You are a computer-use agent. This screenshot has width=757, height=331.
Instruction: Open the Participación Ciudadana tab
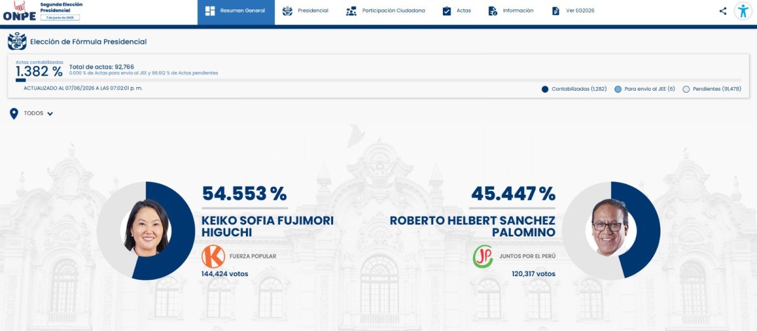click(385, 11)
